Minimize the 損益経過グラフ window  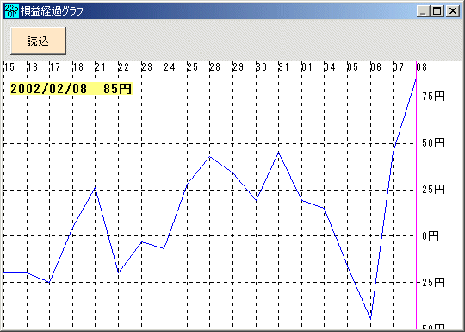pyautogui.click(x=423, y=11)
